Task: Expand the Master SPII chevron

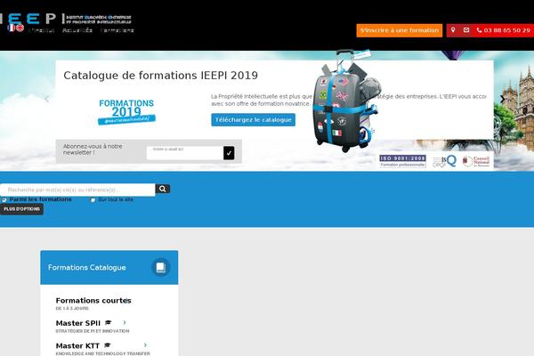Action: (125, 322)
